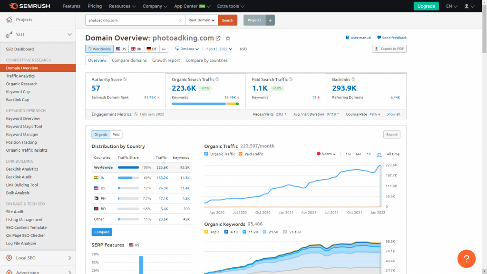
Task: Open the orange help question button
Action: click(467, 258)
